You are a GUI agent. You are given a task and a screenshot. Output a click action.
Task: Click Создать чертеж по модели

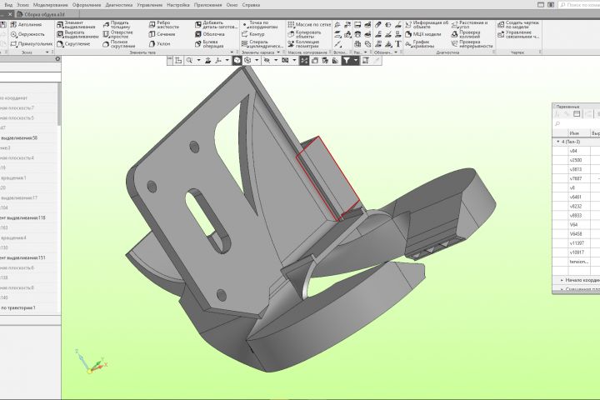pos(518,25)
